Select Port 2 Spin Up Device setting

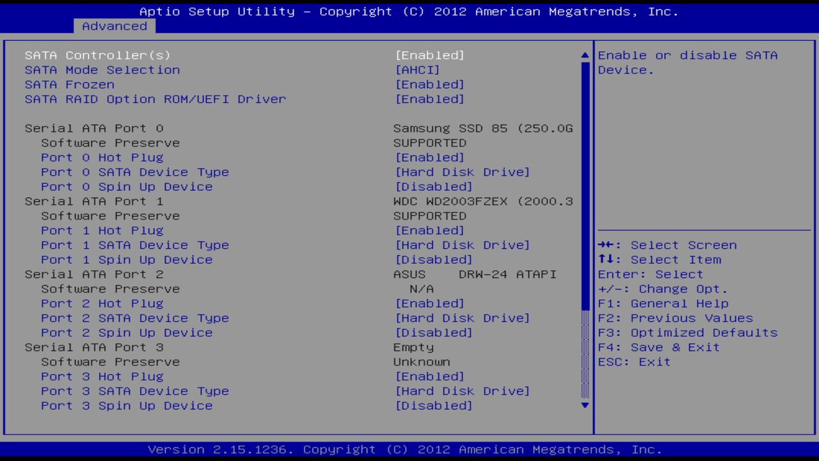click(x=127, y=332)
